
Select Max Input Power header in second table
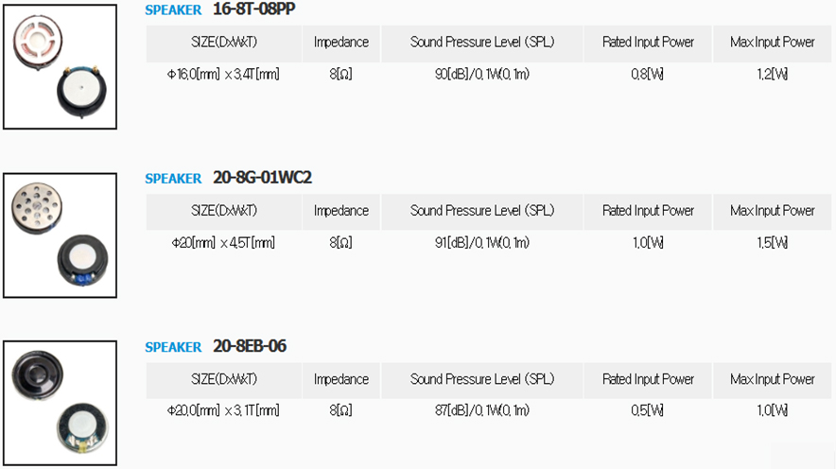[x=773, y=211]
